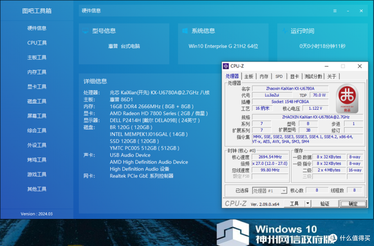This screenshot has height=246, width=374.
Task: Click the Socket 1548 HFCBGA field
Action: coord(290,102)
